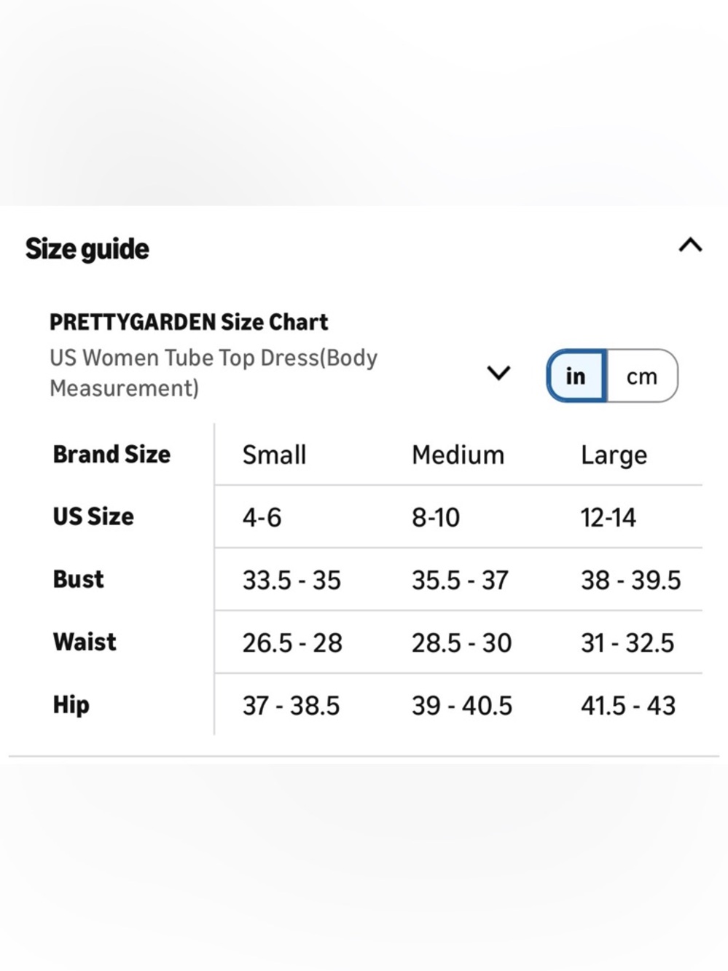Click the Bust row label
This screenshot has height=971, width=728.
tap(78, 580)
